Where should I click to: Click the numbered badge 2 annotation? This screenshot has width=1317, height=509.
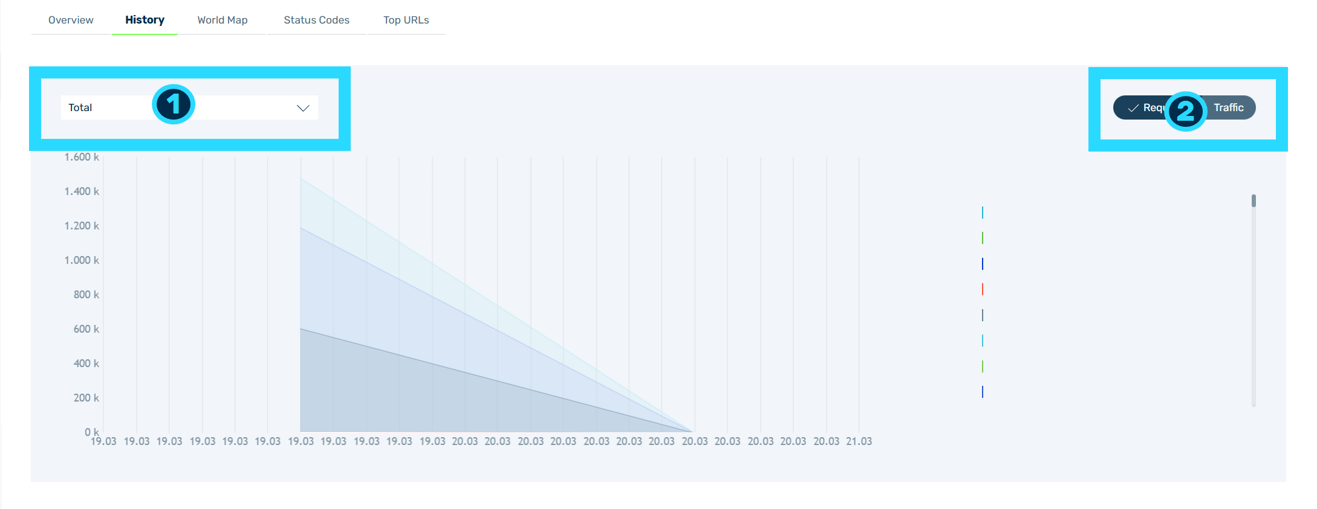[1186, 111]
